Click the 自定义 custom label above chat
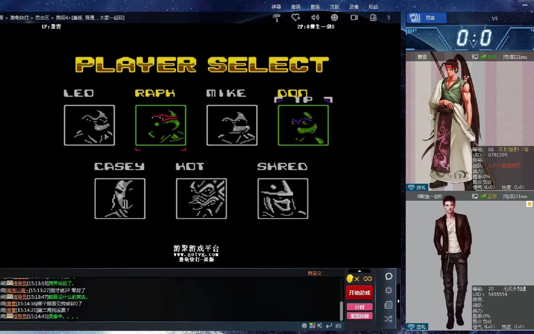This screenshot has width=534, height=334. pos(315,273)
